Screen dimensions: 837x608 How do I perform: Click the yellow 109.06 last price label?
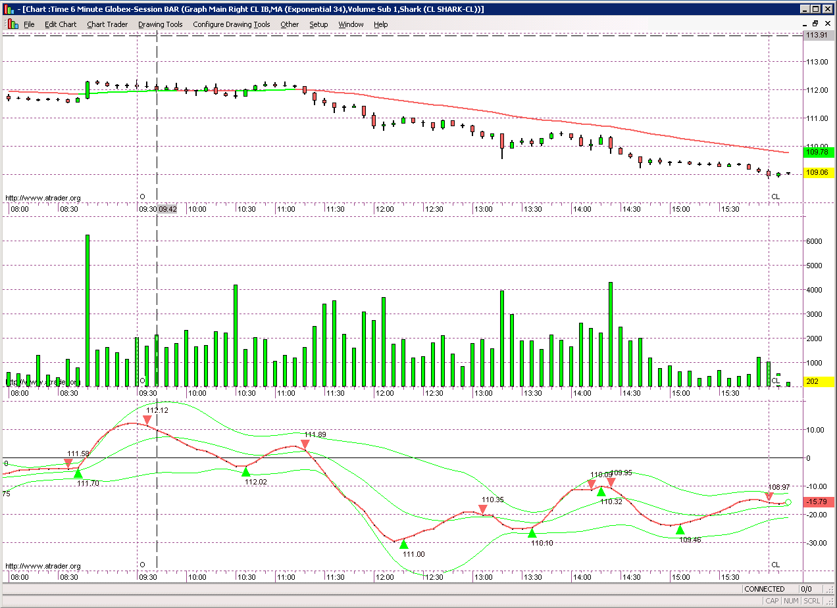pyautogui.click(x=819, y=173)
